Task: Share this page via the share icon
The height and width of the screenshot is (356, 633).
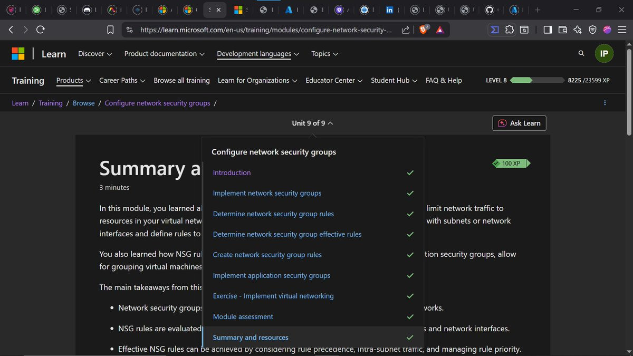Action: coord(405,30)
